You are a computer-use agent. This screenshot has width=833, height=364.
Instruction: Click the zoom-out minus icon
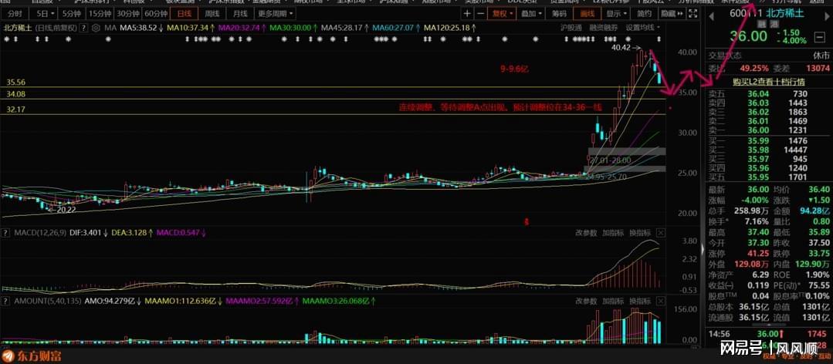pyautogui.click(x=479, y=13)
